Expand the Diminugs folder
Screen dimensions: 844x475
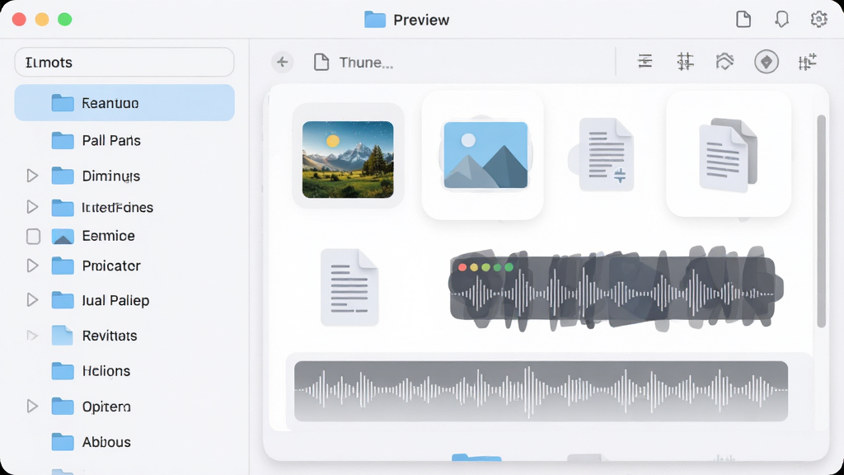tap(32, 176)
